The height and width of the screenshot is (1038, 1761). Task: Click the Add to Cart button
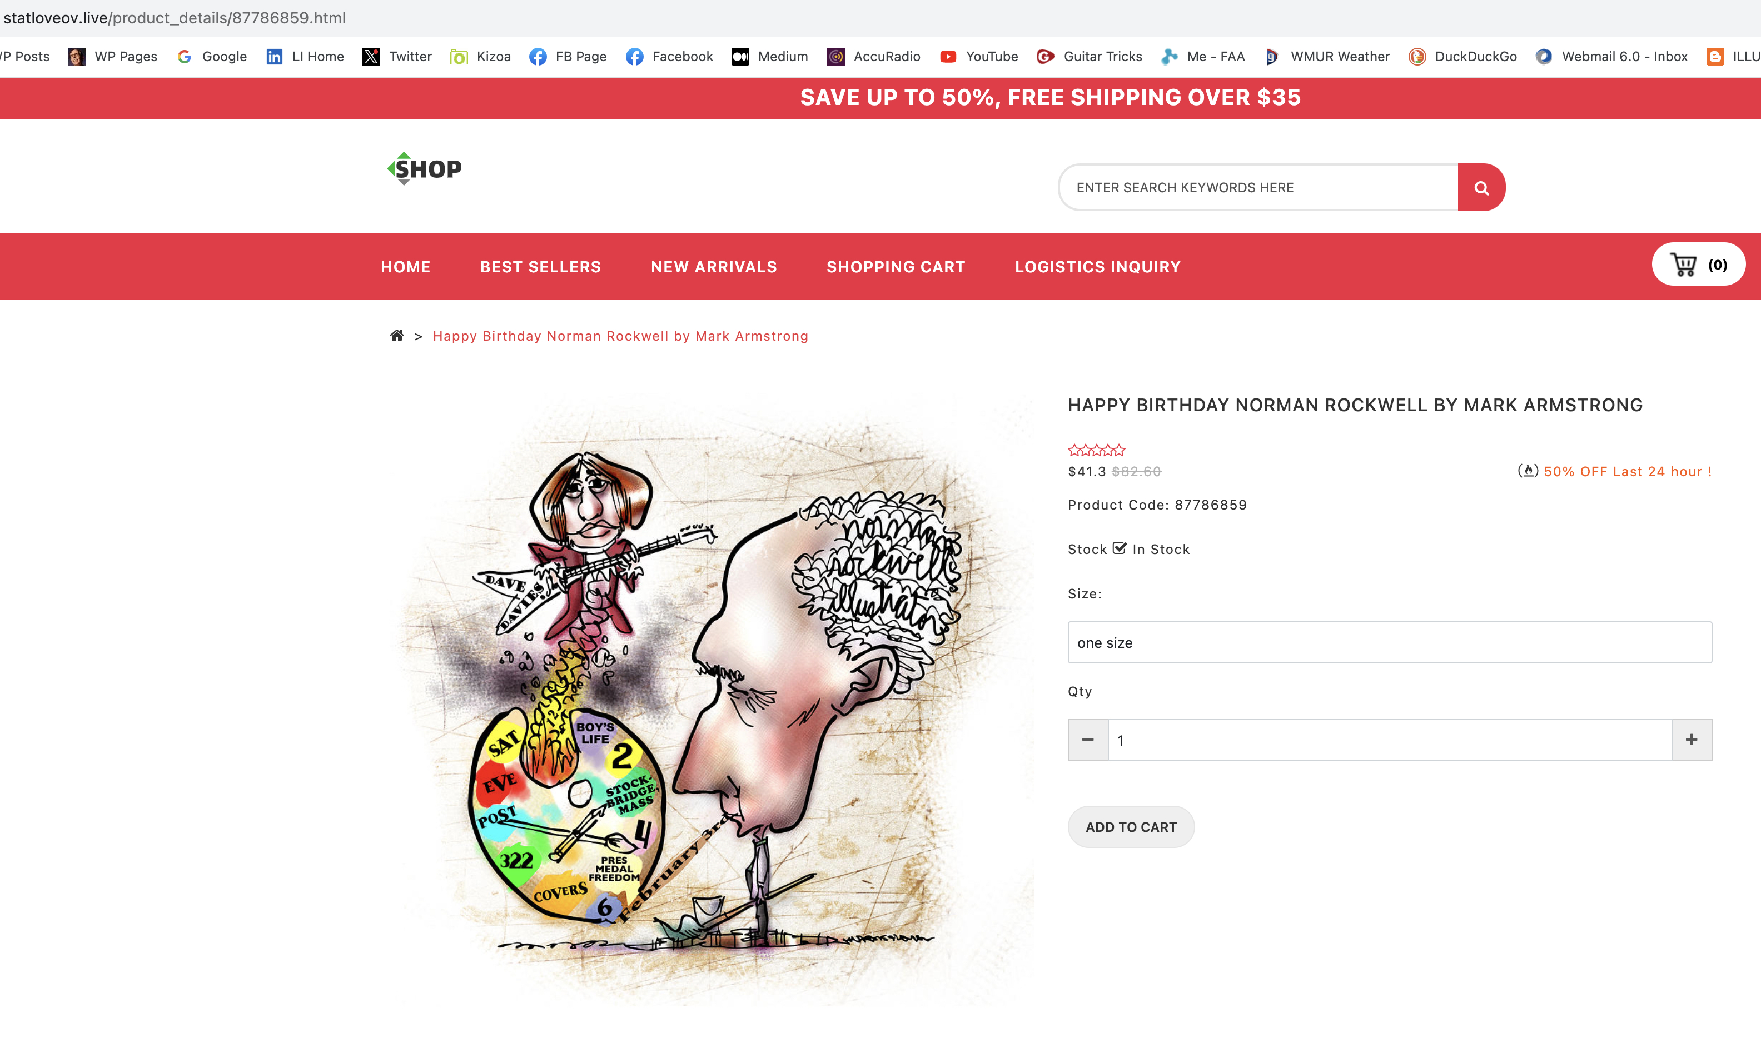(1131, 827)
